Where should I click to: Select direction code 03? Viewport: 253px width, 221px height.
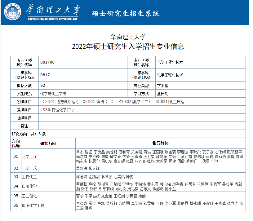[x=16, y=177]
